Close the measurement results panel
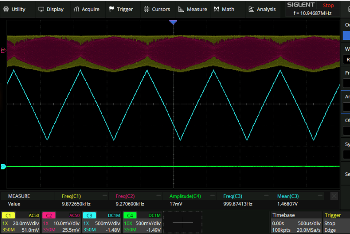 coord(334,196)
